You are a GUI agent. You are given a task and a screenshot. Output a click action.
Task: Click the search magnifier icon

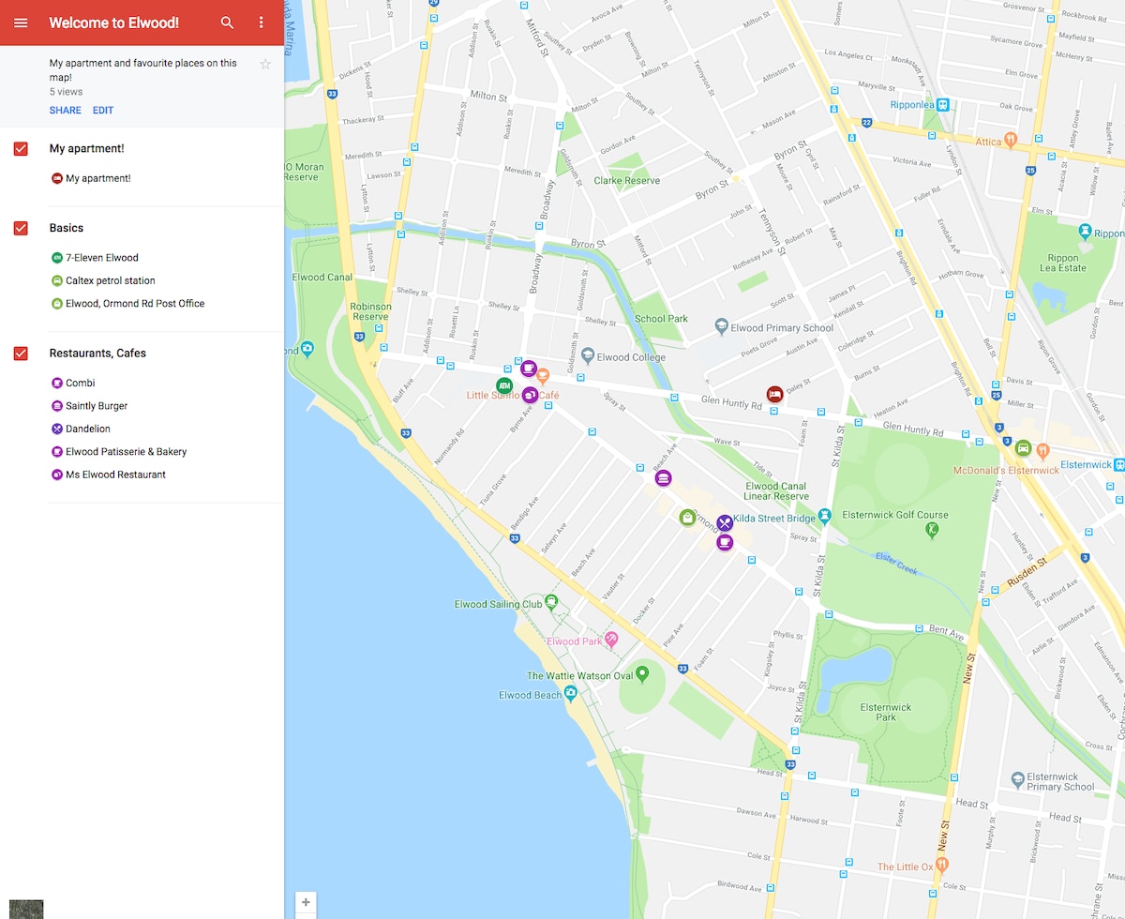(227, 23)
